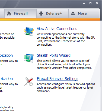The width and height of the screenshot is (102, 111).
Task: Open View Active Connections link
Action: (57, 29)
